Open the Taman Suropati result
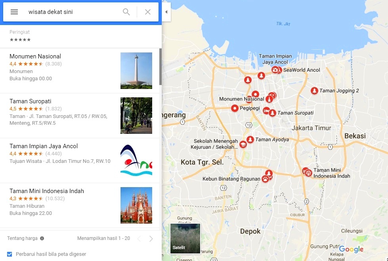 coord(80,116)
